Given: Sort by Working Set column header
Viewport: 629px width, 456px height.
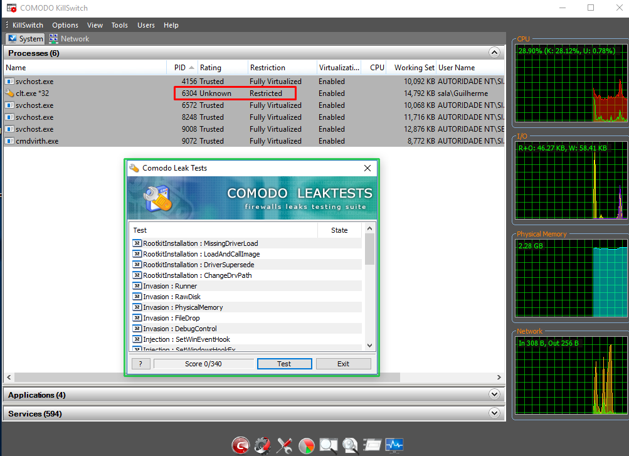Looking at the screenshot, I should pos(411,67).
